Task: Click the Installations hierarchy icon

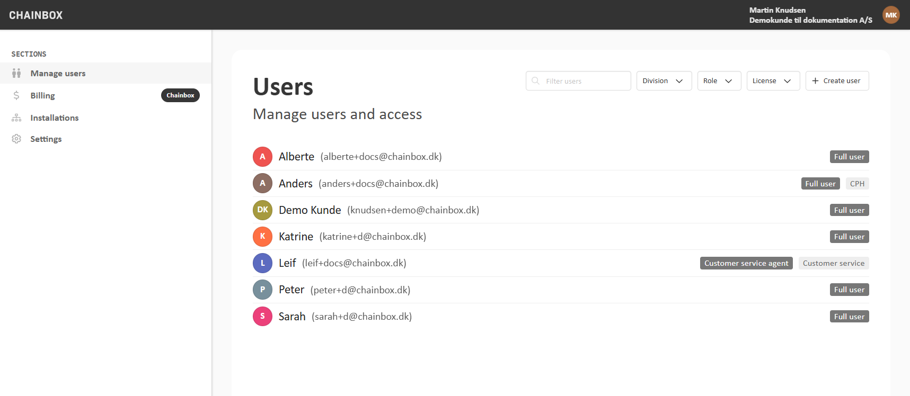Action: point(16,118)
